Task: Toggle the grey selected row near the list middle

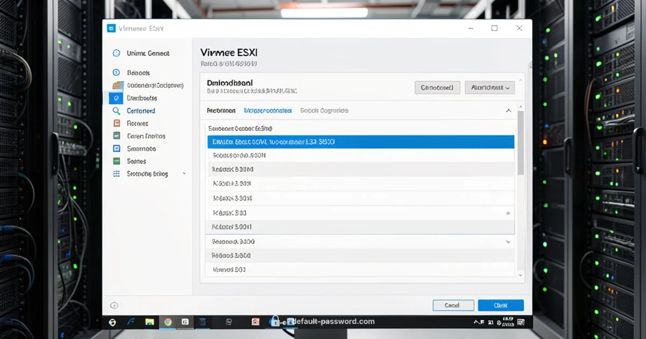Action: click(360, 227)
